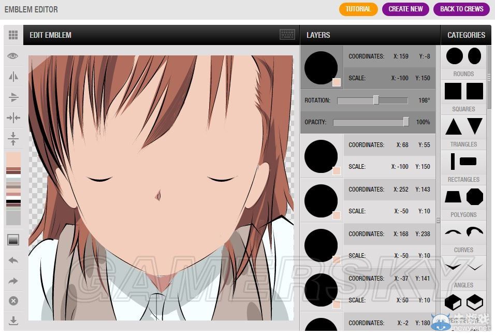495x335 pixels.
Task: Center the layer horizontally
Action: [13, 118]
